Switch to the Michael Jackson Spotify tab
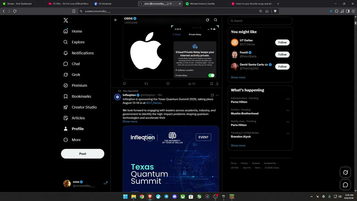 point(205,4)
